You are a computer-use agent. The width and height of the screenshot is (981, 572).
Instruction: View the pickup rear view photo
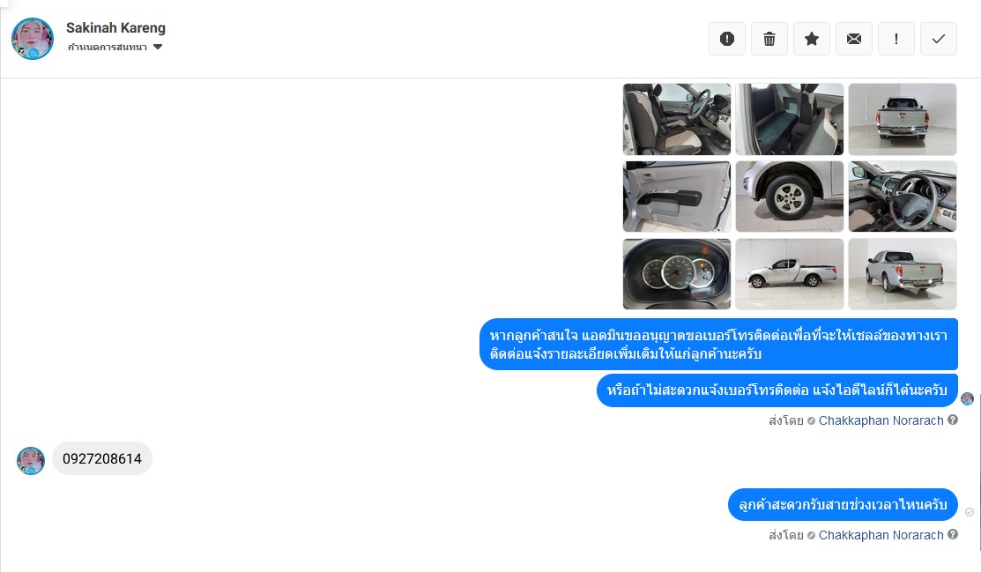click(x=903, y=119)
